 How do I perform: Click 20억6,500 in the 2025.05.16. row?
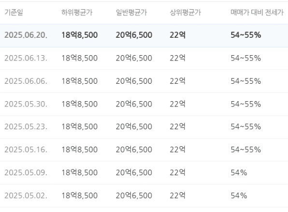134,150
